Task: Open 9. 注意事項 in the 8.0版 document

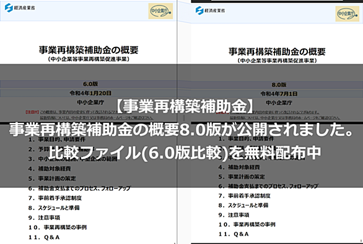Action: (234, 215)
